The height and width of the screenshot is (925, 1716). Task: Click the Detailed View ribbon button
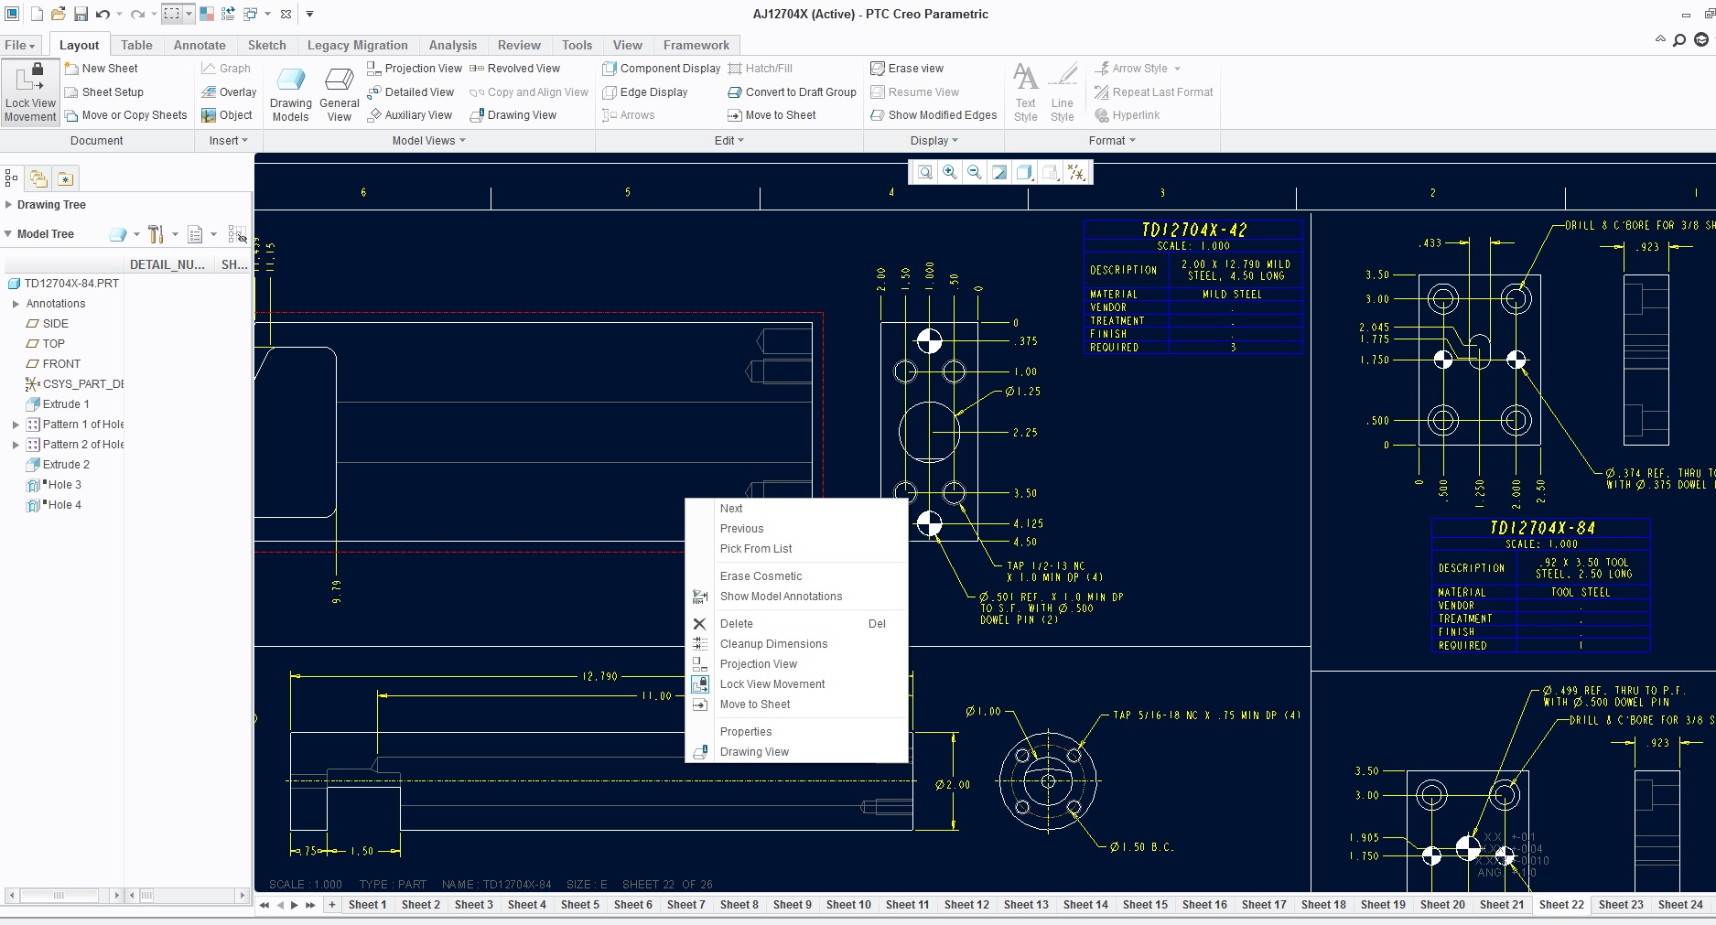[410, 92]
